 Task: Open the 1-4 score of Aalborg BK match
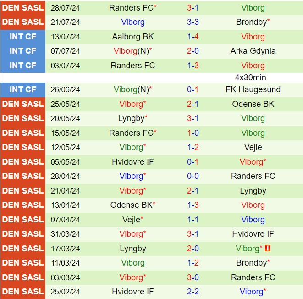pos(193,36)
